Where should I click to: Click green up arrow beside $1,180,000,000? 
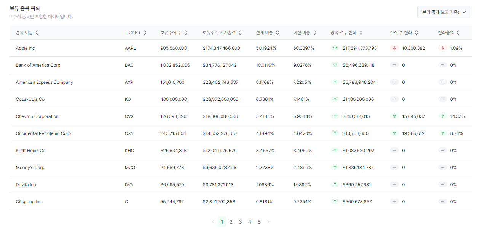click(335, 99)
